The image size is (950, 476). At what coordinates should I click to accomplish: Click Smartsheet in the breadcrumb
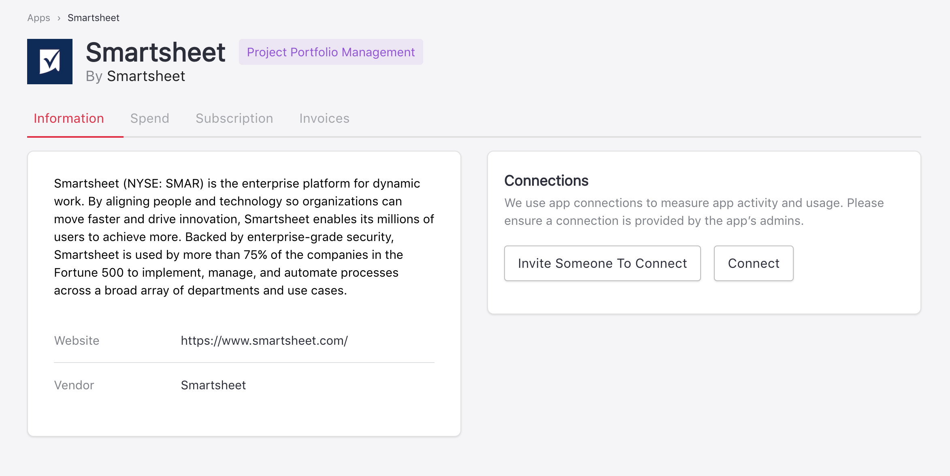tap(93, 18)
